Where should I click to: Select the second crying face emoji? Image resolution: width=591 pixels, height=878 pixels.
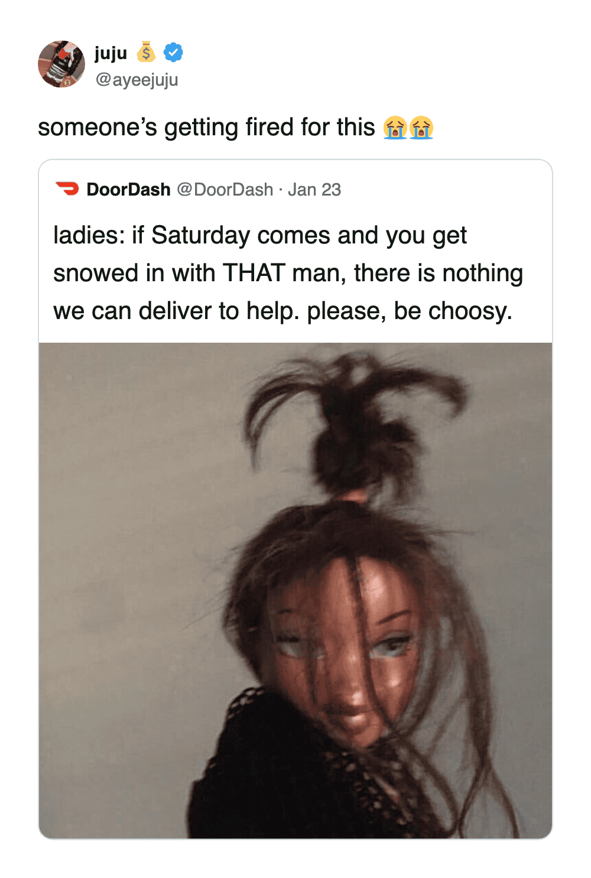tap(421, 128)
